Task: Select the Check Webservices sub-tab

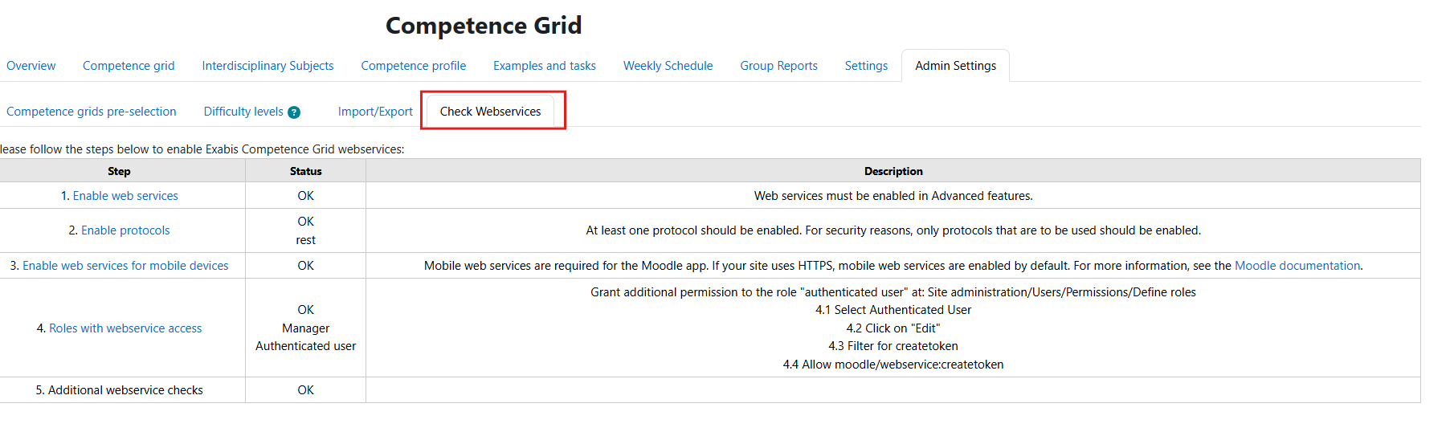Action: click(490, 112)
